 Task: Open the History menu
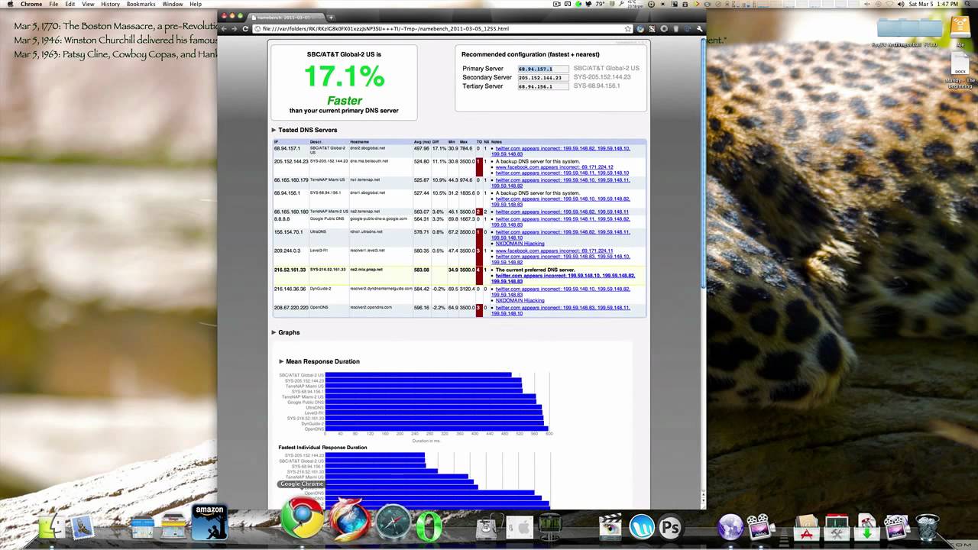[x=111, y=4]
